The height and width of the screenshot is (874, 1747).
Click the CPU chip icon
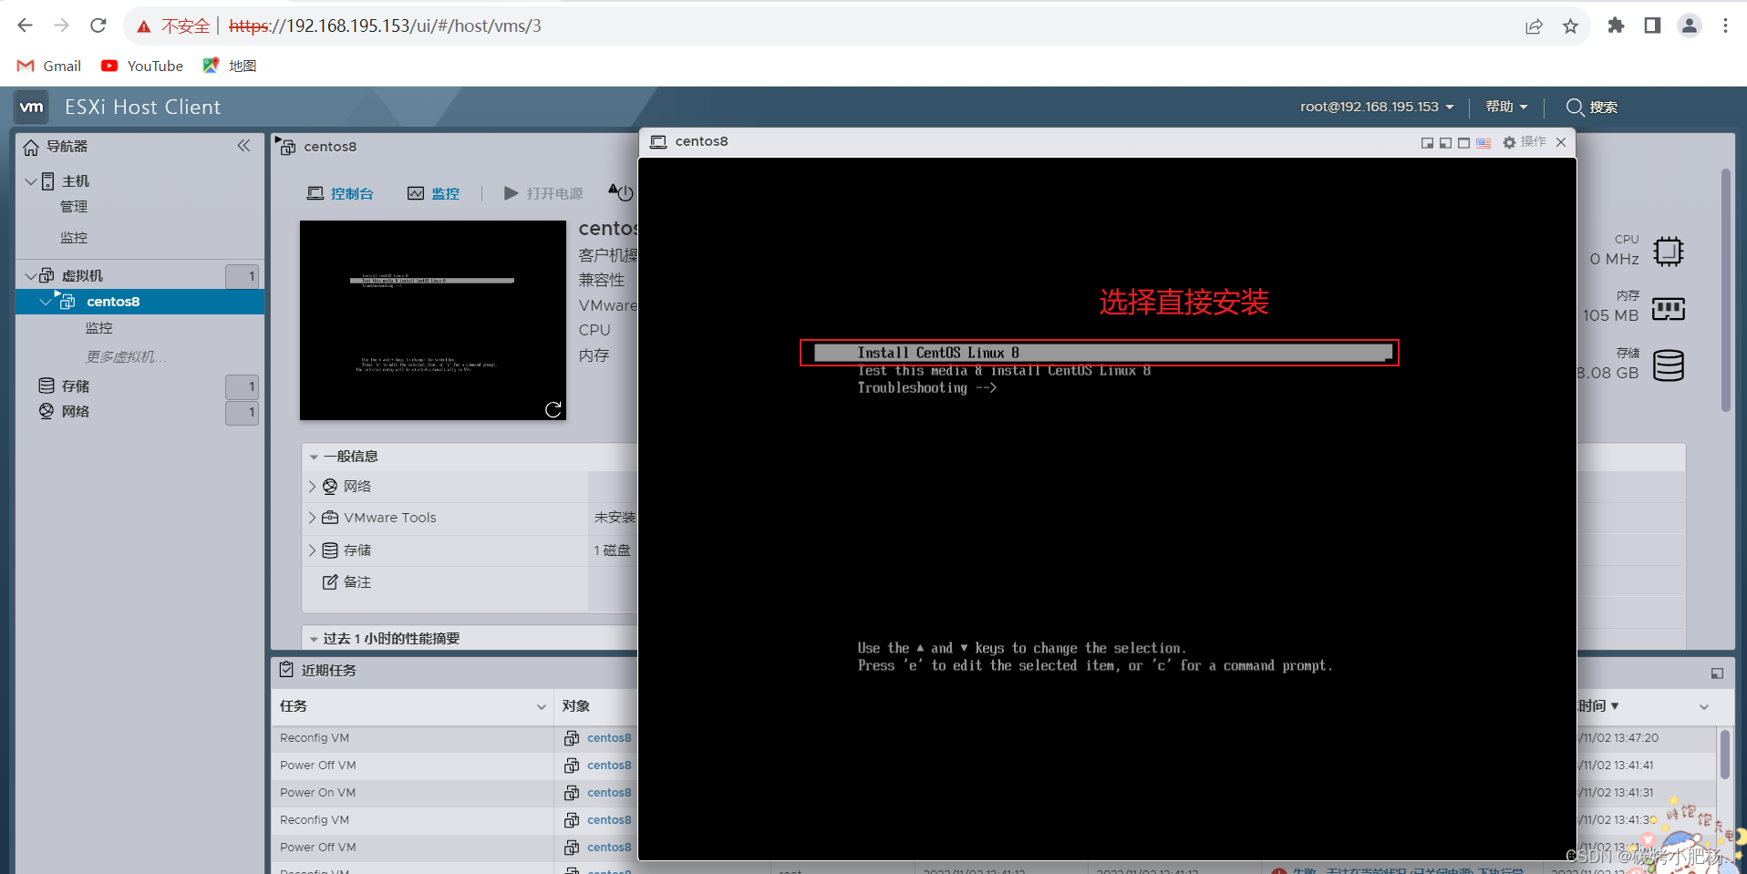click(x=1668, y=251)
